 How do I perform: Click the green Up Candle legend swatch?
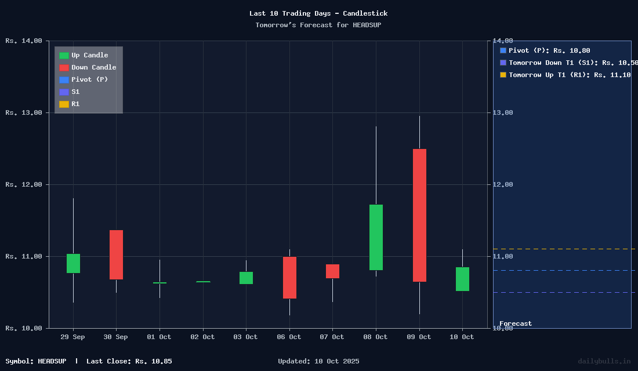(x=64, y=56)
